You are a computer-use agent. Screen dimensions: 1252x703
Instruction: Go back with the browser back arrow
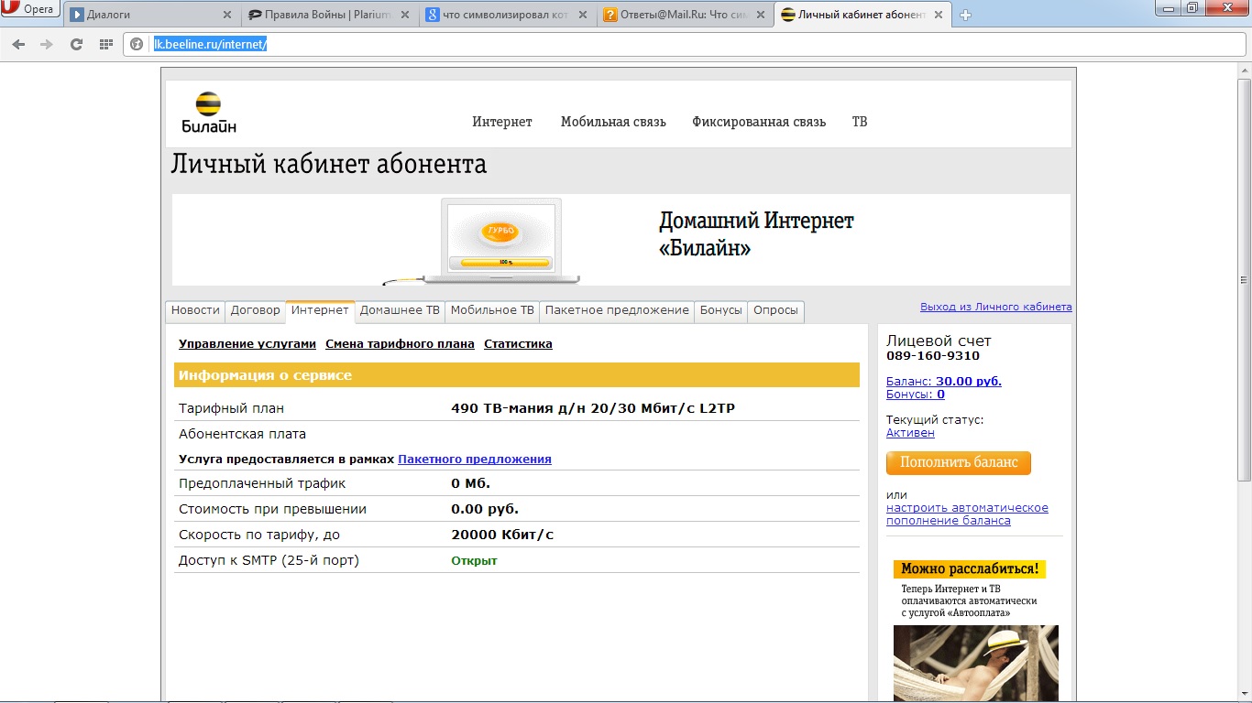(18, 44)
